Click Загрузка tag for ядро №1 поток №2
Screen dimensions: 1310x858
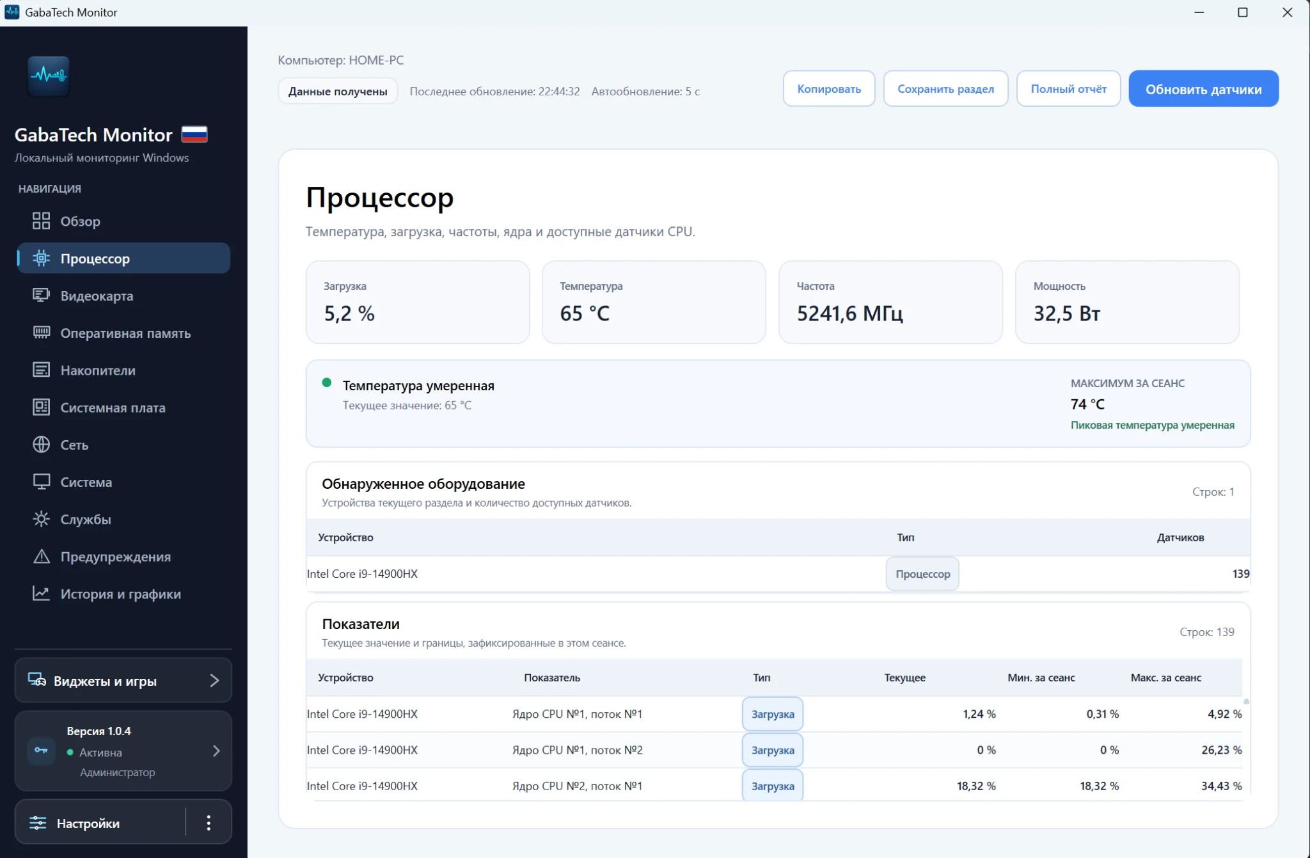(x=773, y=749)
